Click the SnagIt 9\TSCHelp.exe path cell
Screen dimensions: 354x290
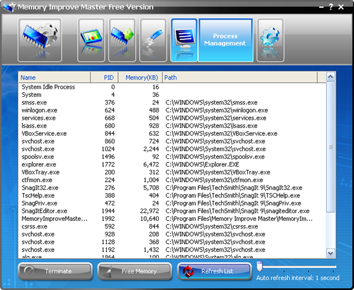(x=232, y=195)
